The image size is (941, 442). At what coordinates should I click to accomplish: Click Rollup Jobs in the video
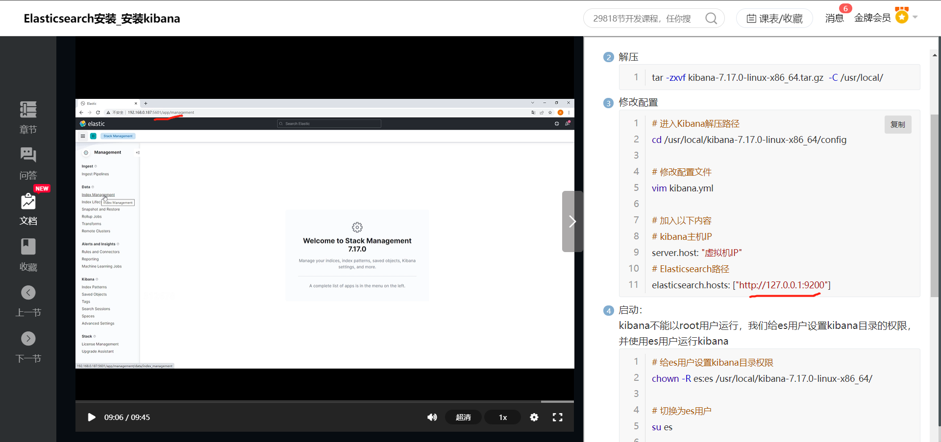(92, 216)
